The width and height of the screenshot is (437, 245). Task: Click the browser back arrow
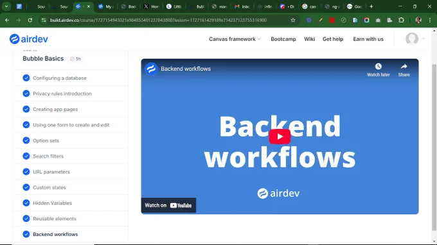(x=7, y=20)
